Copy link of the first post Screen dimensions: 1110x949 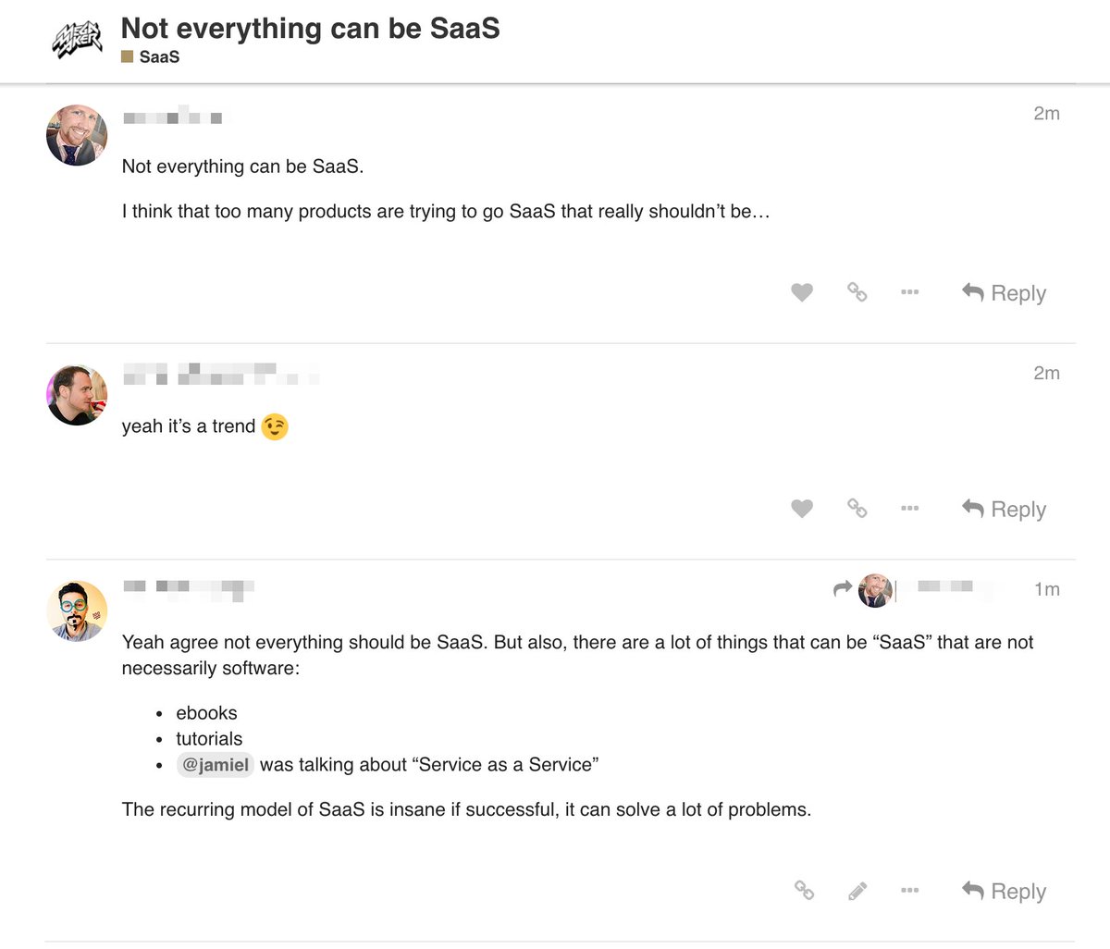point(857,293)
